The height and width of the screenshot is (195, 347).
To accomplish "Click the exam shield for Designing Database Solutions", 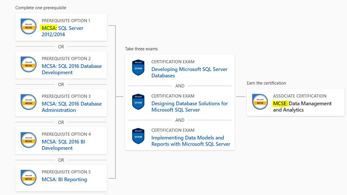I will point(138,102).
